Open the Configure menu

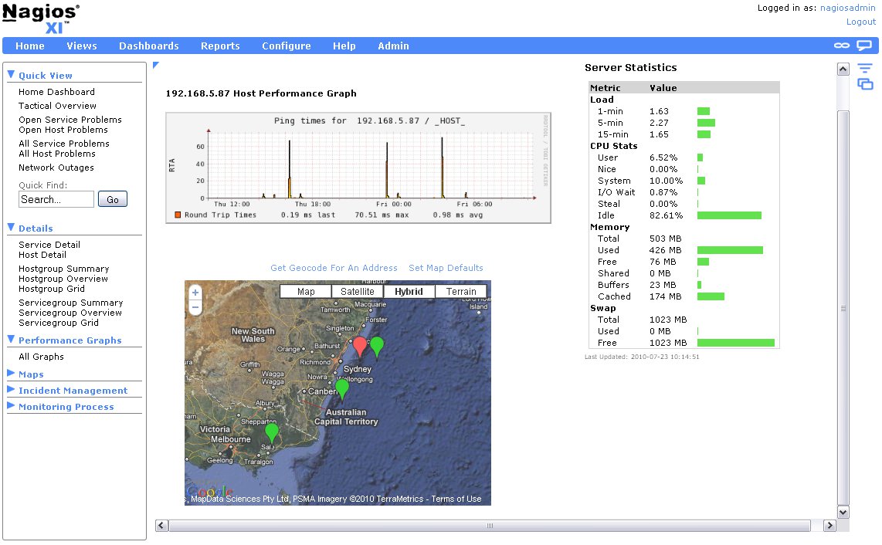(x=286, y=46)
